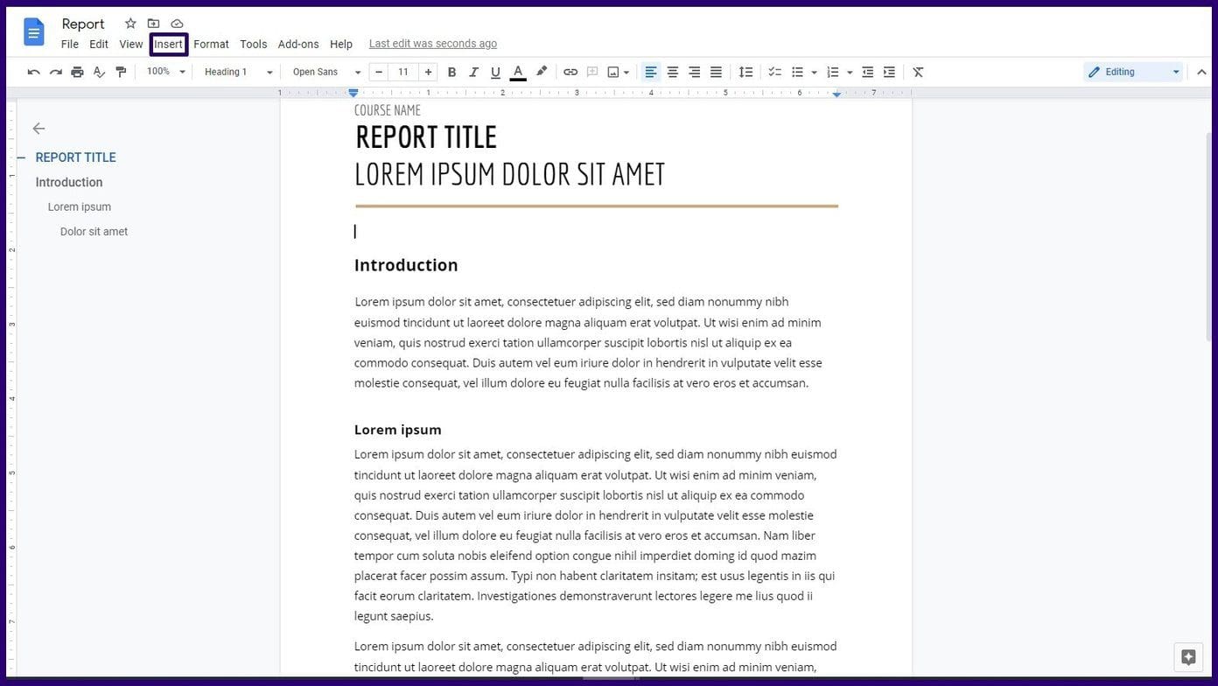The image size is (1218, 686).
Task: Jump to Introduction in outline
Action: point(69,182)
